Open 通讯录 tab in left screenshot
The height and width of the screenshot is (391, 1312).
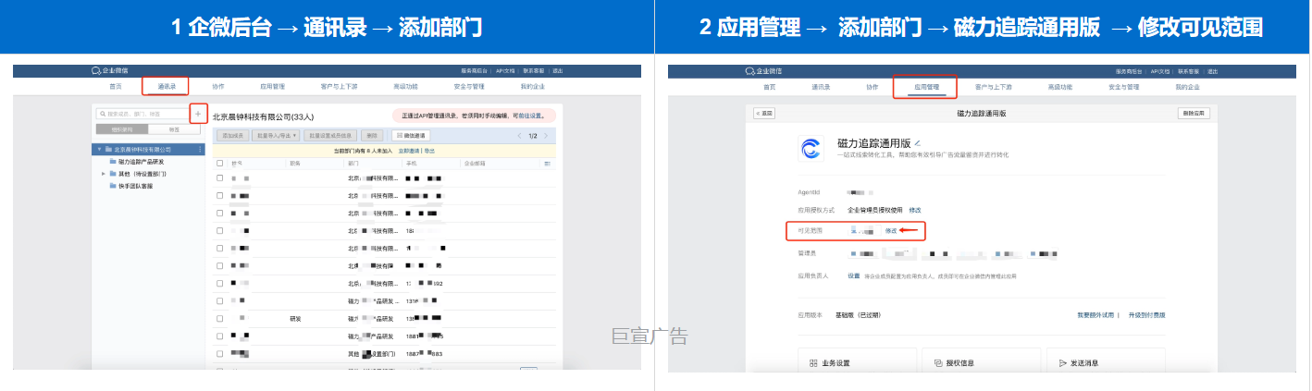167,86
